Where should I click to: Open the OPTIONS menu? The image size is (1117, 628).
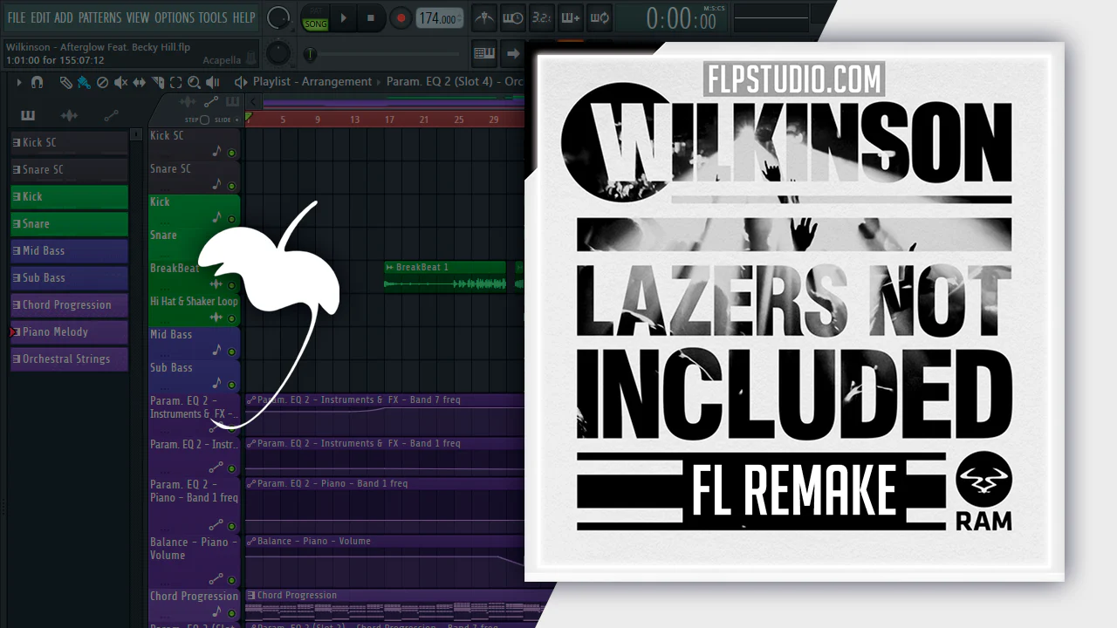pyautogui.click(x=175, y=17)
